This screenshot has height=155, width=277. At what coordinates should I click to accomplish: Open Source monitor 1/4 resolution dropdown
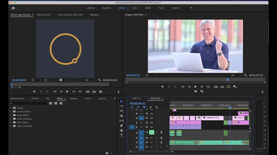(90, 80)
